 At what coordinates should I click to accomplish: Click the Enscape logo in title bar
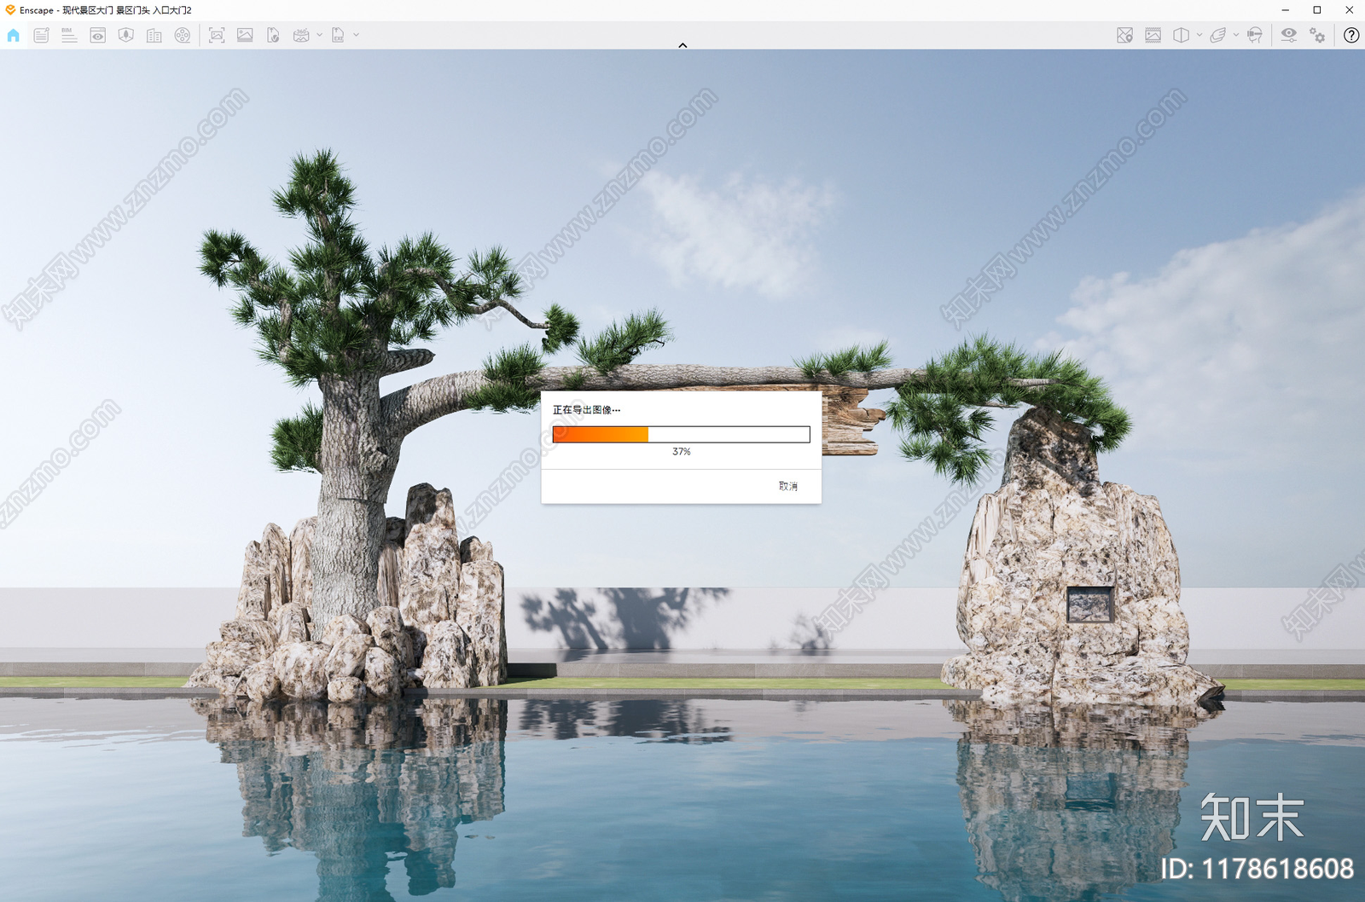click(x=10, y=10)
